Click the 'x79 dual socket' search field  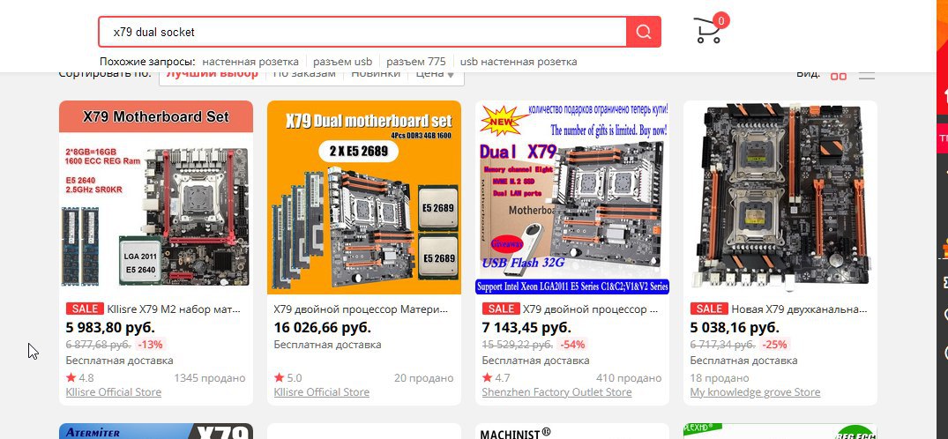[362, 32]
